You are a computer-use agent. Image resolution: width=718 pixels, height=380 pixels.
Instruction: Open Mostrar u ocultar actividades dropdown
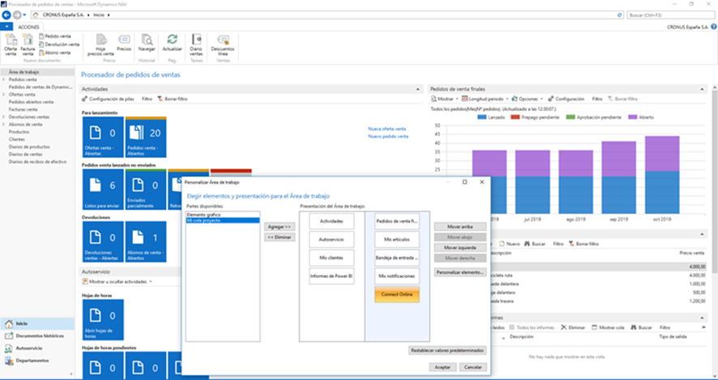point(117,281)
